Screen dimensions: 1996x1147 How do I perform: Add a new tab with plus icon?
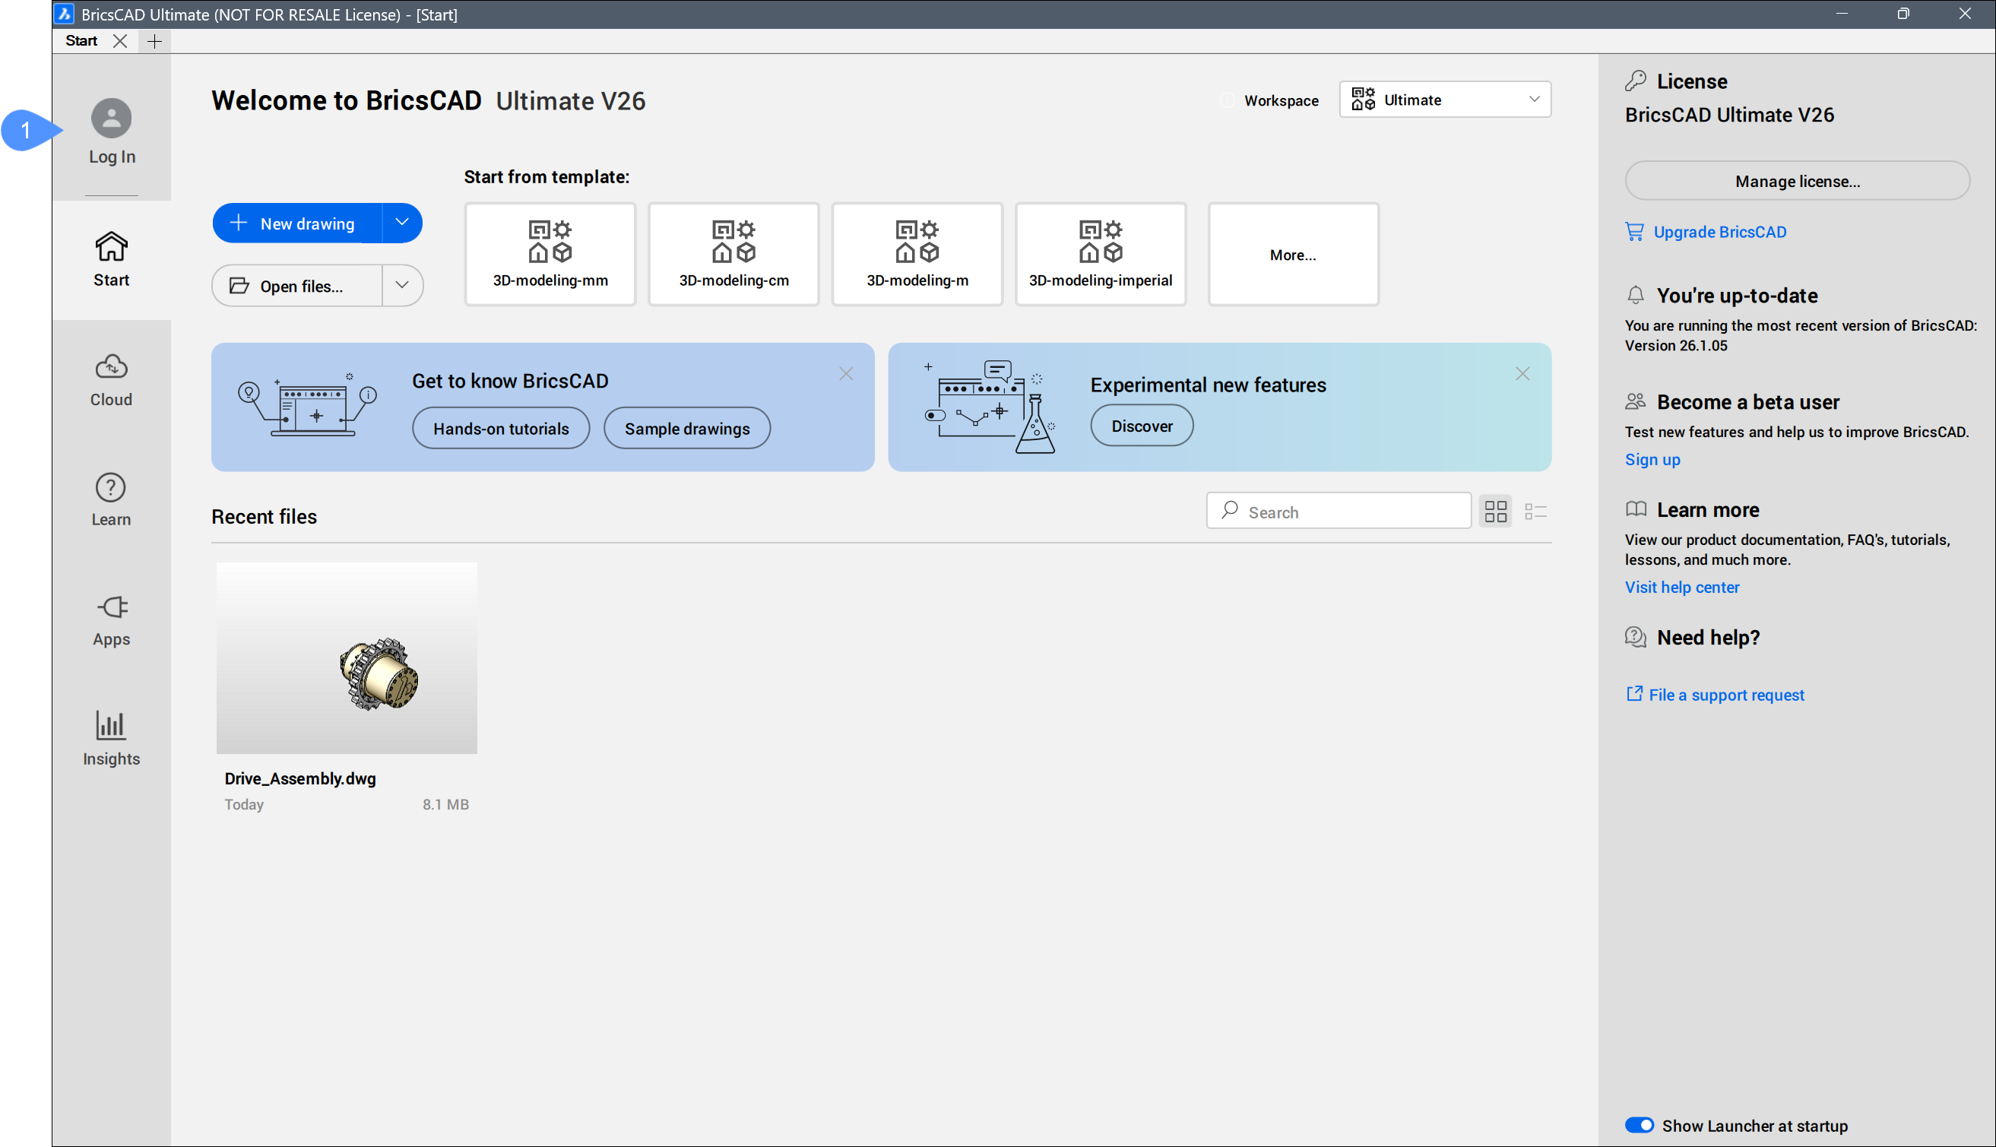pyautogui.click(x=154, y=41)
